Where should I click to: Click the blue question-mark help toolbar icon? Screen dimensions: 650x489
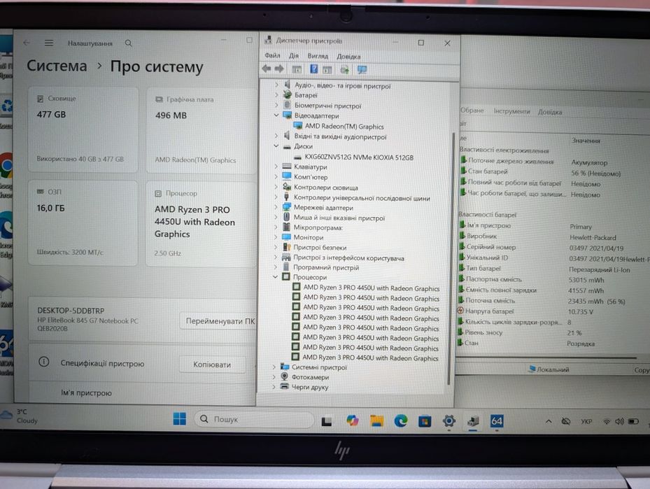[314, 69]
